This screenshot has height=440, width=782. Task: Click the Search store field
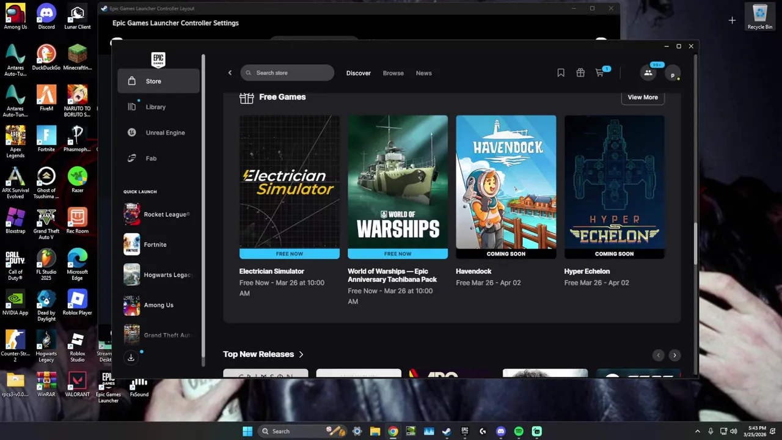tap(287, 73)
